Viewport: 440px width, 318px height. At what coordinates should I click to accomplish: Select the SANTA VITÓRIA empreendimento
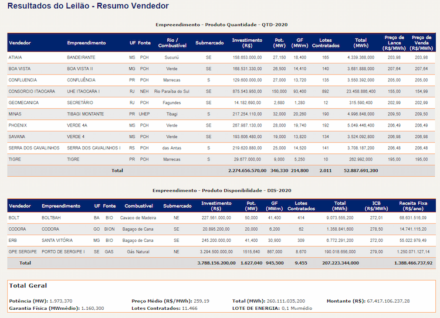point(57,240)
